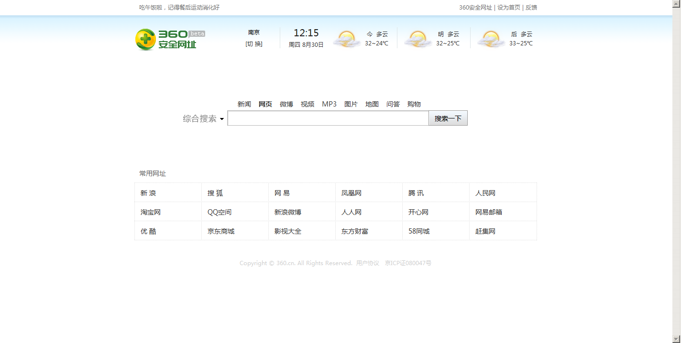Switch to the 视频 search tab
The image size is (681, 343).
point(308,104)
